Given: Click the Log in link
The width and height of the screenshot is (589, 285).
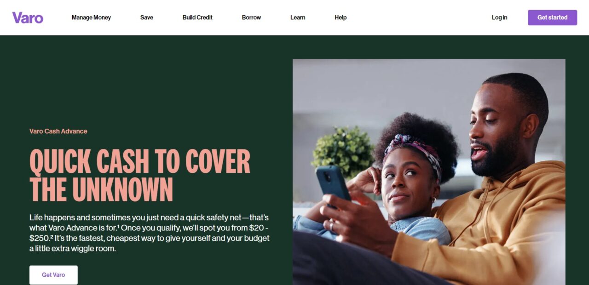Looking at the screenshot, I should pyautogui.click(x=499, y=17).
